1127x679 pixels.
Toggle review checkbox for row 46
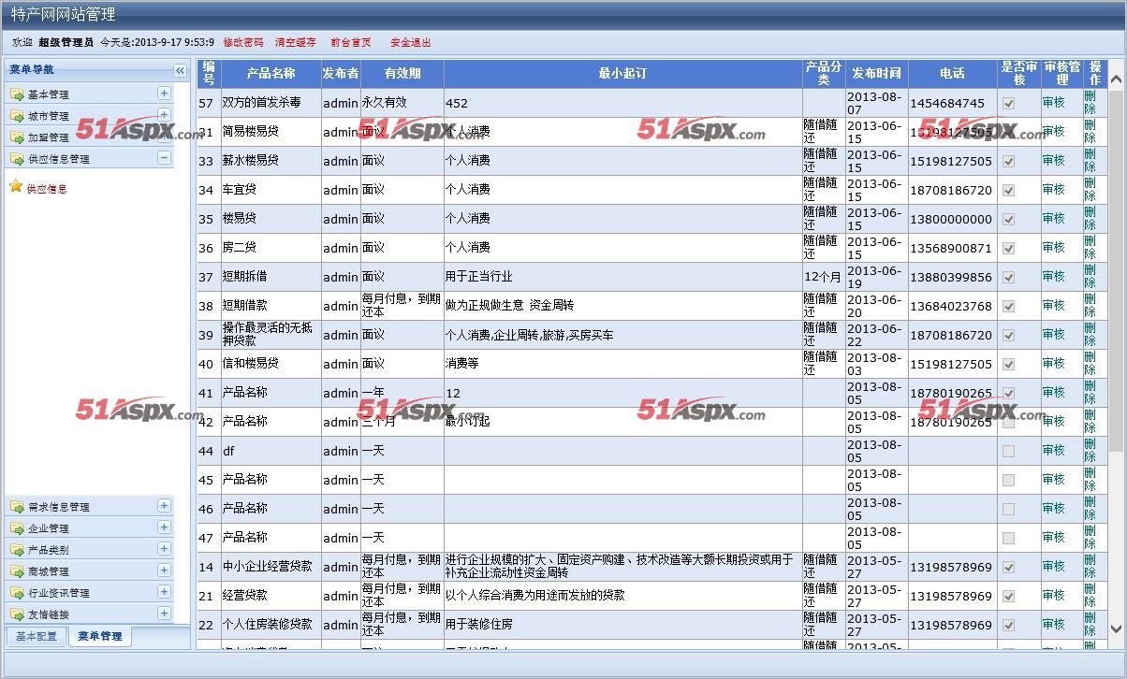1008,510
